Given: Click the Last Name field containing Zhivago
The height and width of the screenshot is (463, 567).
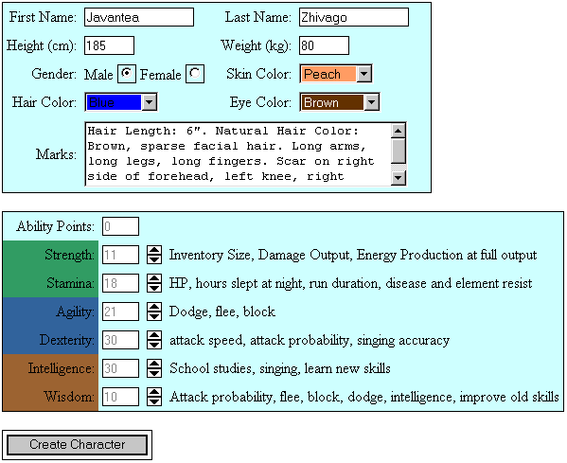Looking at the screenshot, I should (x=354, y=17).
